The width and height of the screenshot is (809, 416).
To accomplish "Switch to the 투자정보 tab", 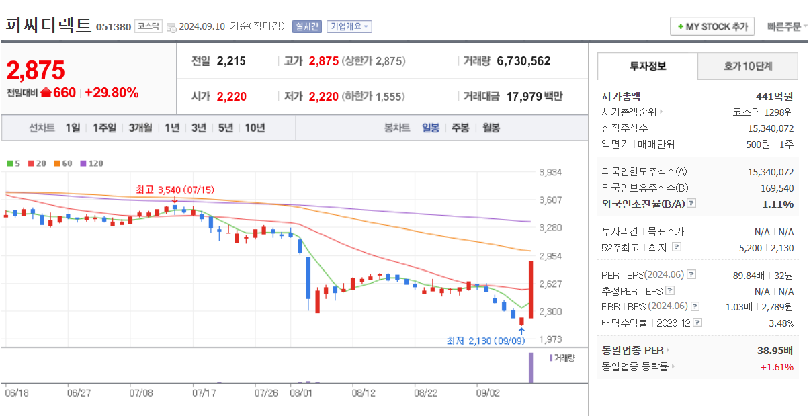I will 648,67.
